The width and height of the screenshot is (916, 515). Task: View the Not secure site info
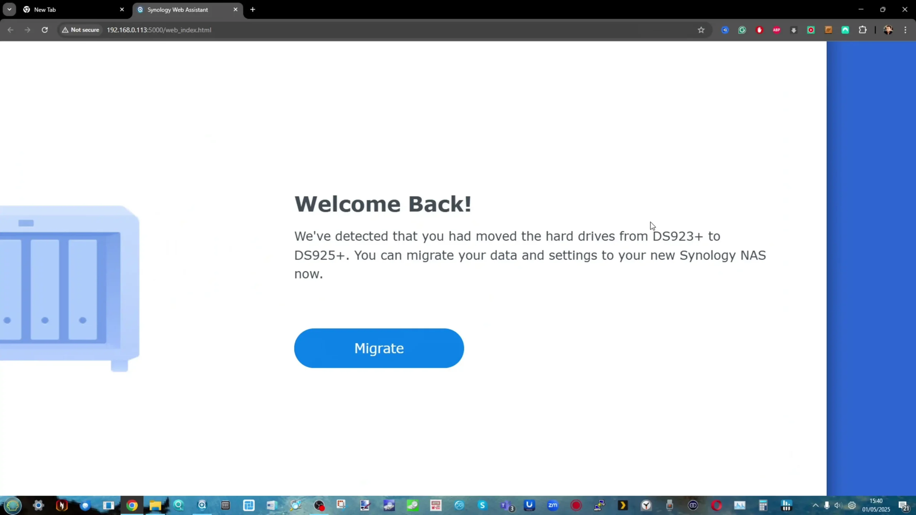coord(81,30)
